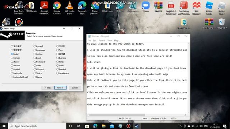Open the File menu in Notepad
Screen dimensions: 230x129
[89, 40]
